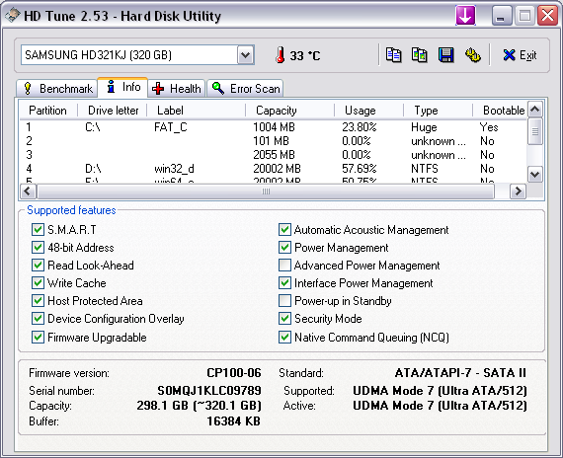Screen dimensions: 563x458
Task: Click the 57.69% usage value
Action: [x=360, y=169]
